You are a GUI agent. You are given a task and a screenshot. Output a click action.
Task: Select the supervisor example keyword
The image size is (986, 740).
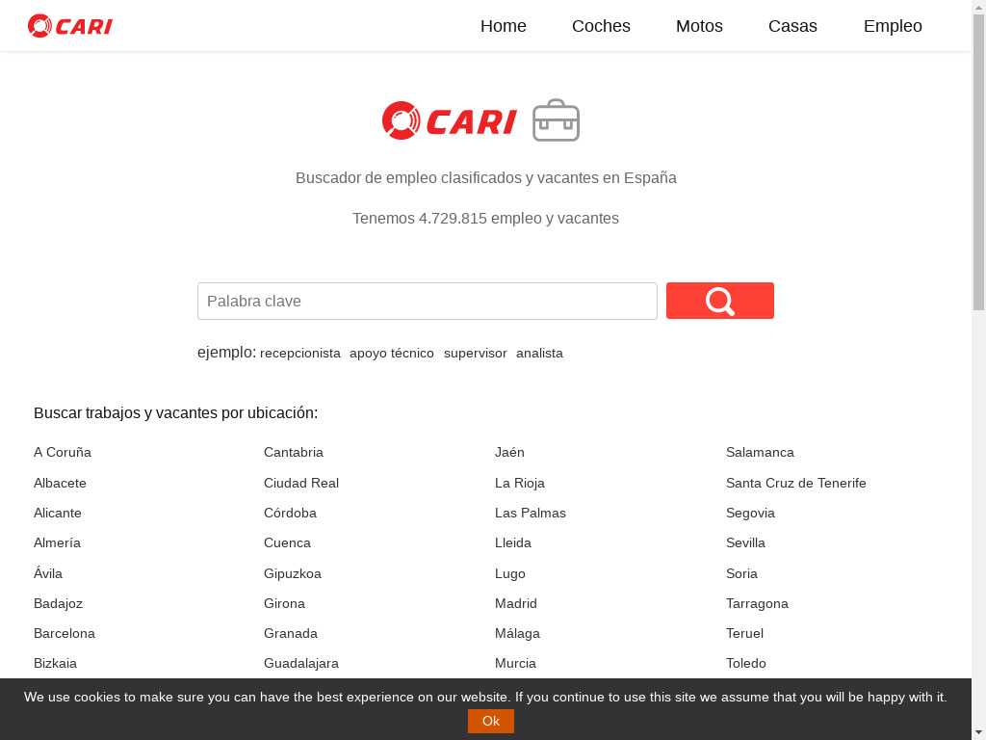coord(475,354)
